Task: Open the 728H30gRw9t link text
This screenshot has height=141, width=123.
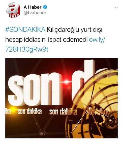Action: click(x=27, y=49)
